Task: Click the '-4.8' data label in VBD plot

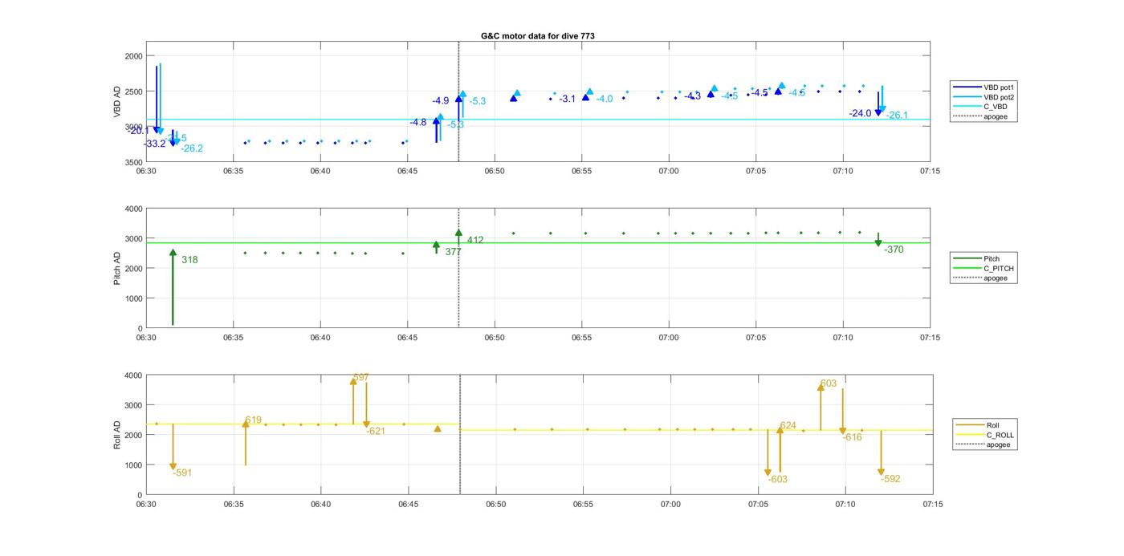Action: coord(418,123)
